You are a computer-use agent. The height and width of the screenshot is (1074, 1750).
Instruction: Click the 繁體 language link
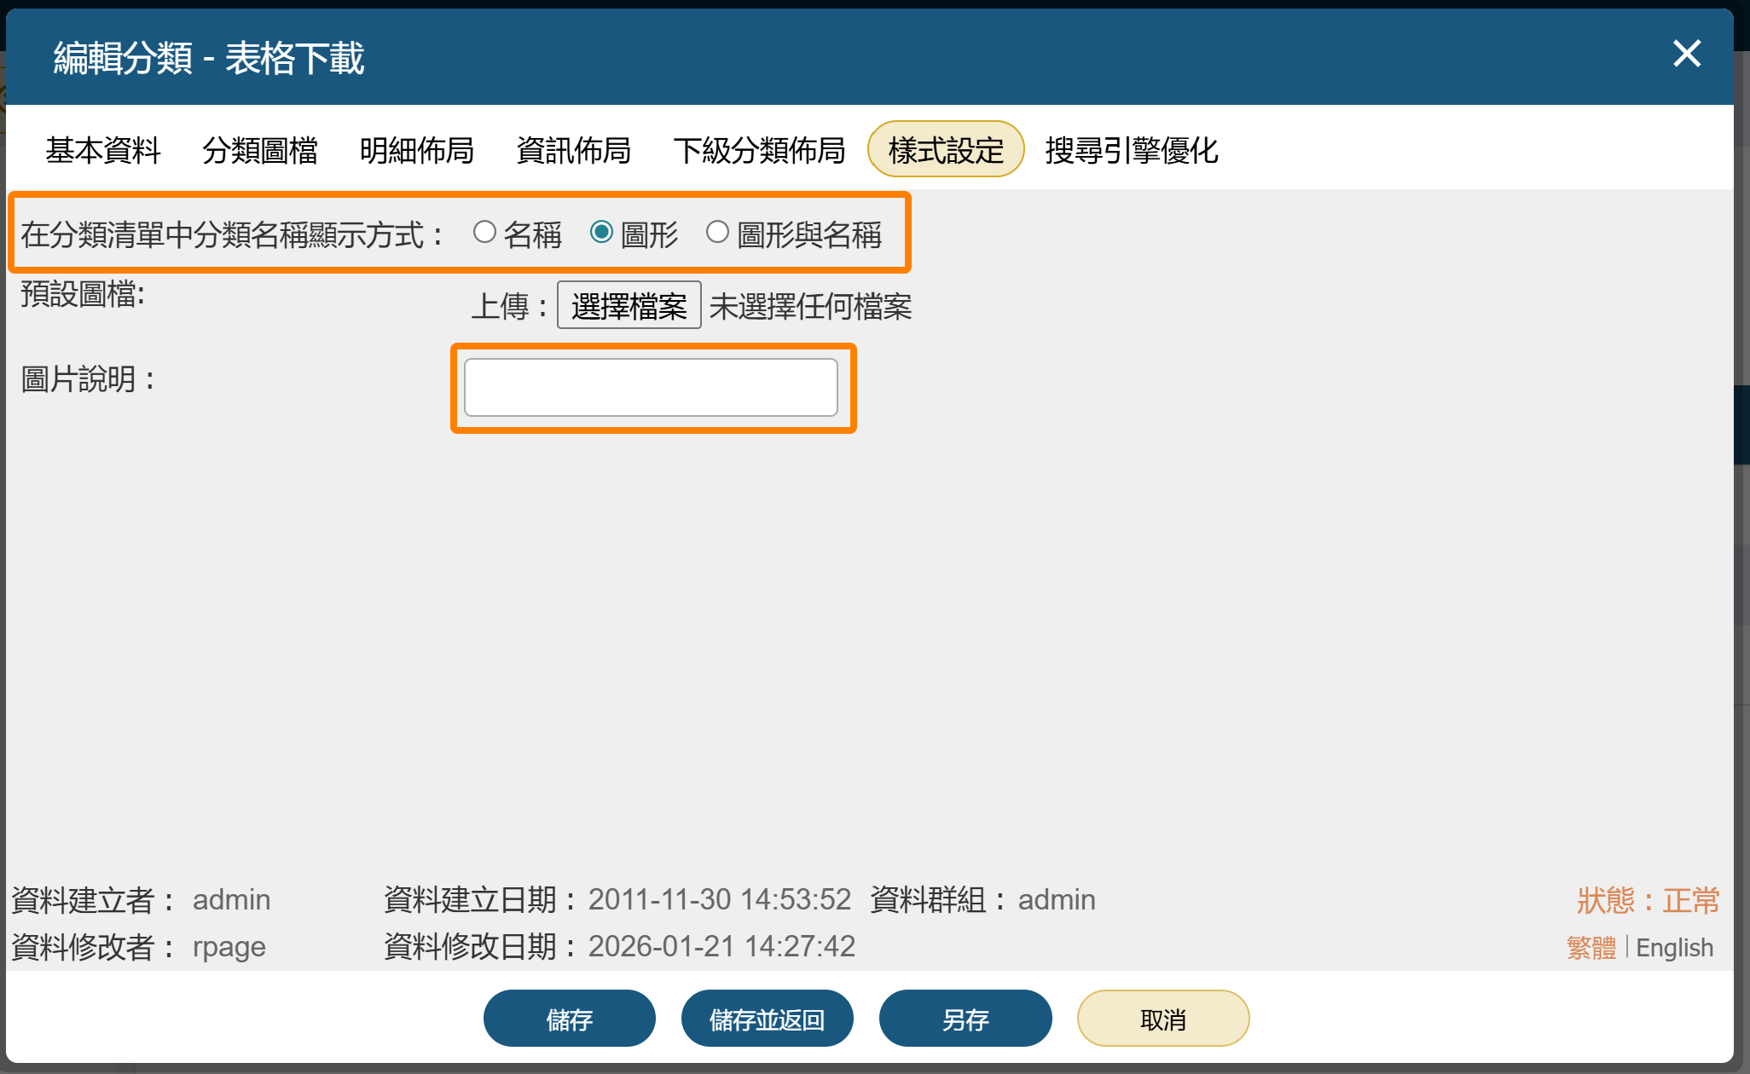1590,946
